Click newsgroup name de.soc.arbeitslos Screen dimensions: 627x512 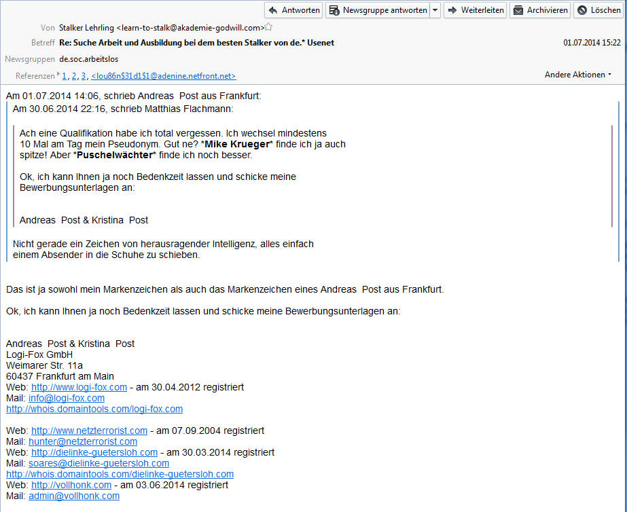[89, 59]
